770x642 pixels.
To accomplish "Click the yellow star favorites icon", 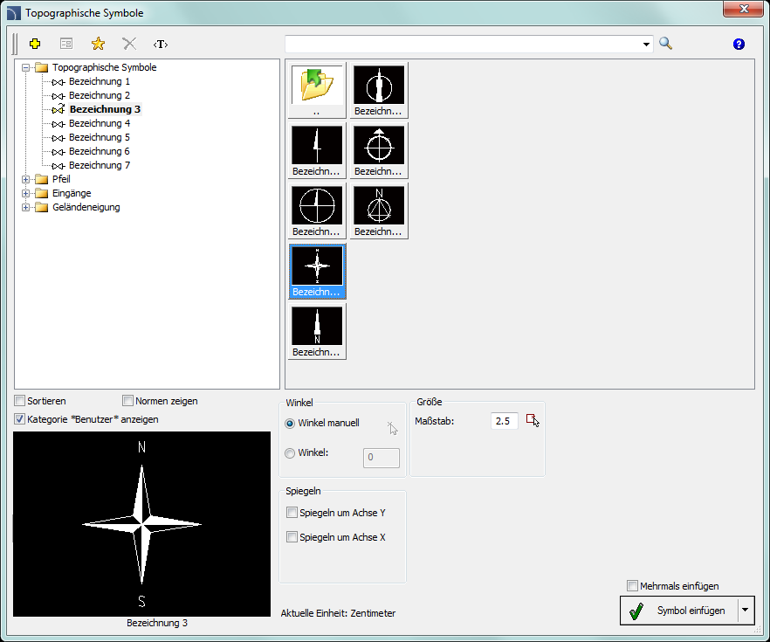I will point(98,44).
